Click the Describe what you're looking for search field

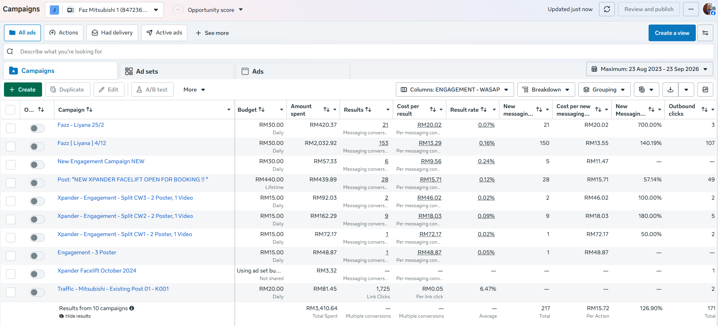tap(359, 51)
